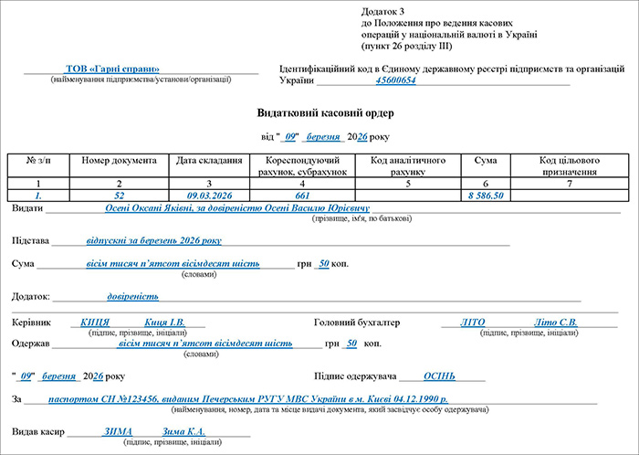Image resolution: width=639 pixels, height=455 pixels.
Task: Click the empty Код цільового призначення cell
Action: point(568,196)
